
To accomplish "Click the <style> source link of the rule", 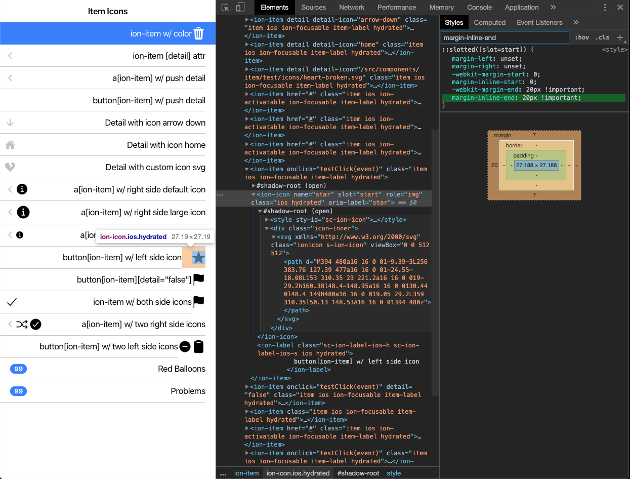I will tap(614, 50).
